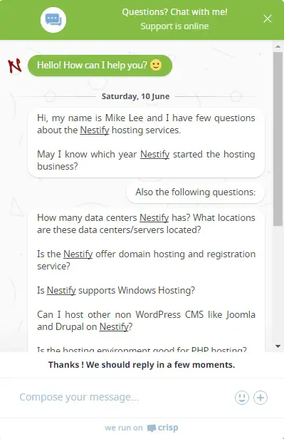Click the 'Thanks ! We should reply' notice

click(142, 365)
